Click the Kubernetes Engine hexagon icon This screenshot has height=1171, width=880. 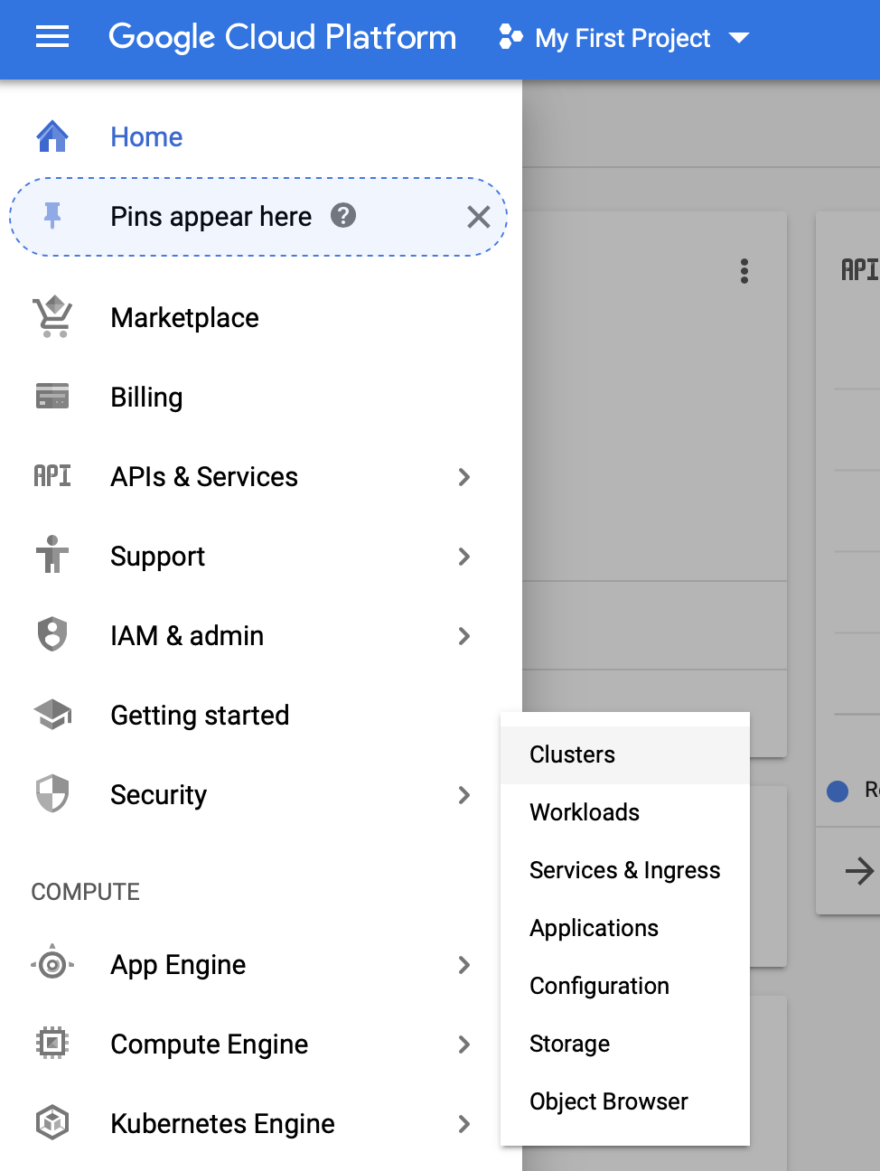click(52, 1123)
